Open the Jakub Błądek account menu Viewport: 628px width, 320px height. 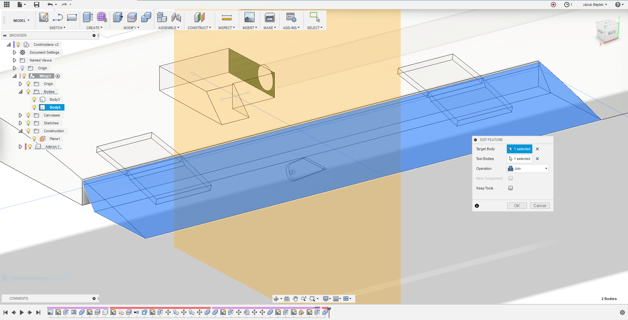(595, 5)
